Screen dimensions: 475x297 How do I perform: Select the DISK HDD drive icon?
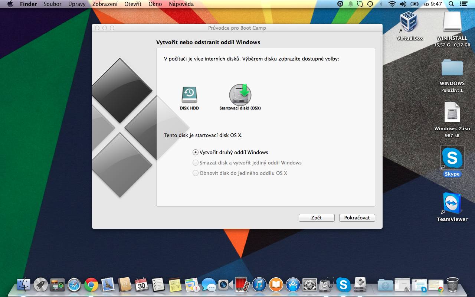(x=189, y=95)
